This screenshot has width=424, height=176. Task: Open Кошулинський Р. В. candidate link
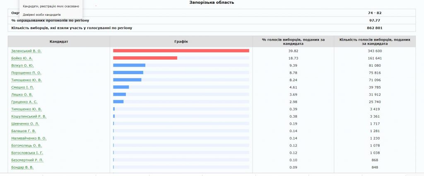[29, 116]
